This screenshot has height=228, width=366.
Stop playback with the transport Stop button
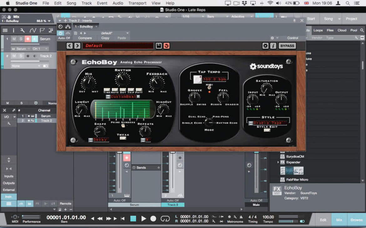coord(133,219)
